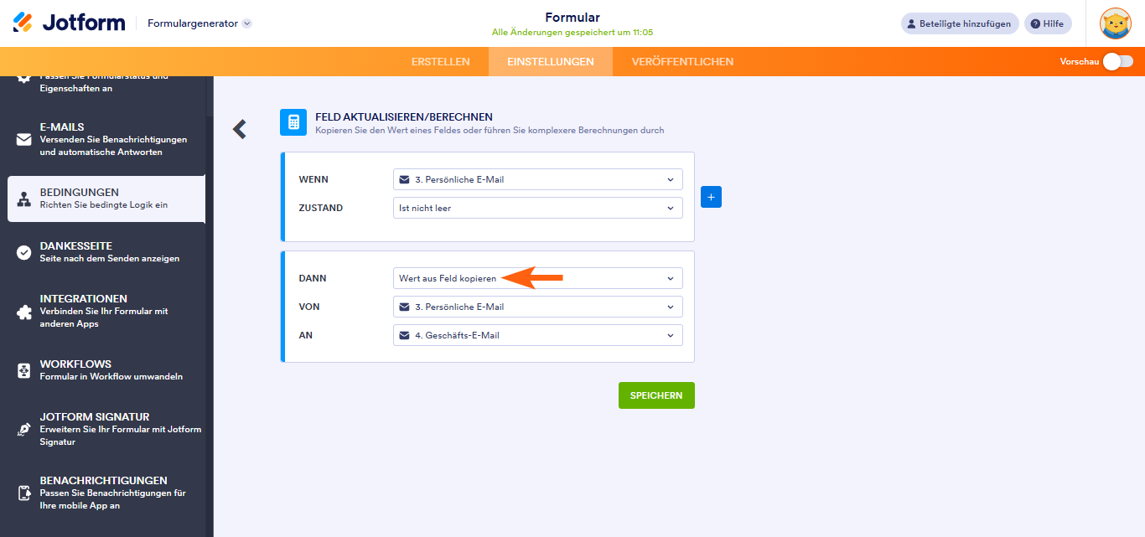Click the Beteiligte hinzufügen button

pyautogui.click(x=960, y=23)
